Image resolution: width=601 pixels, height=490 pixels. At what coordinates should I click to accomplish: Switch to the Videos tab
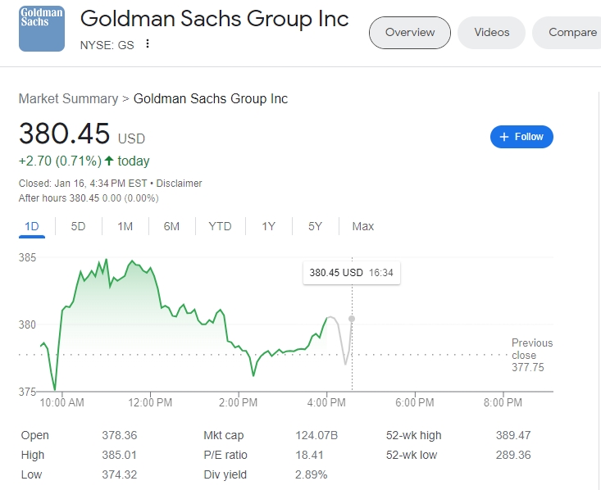pos(492,33)
